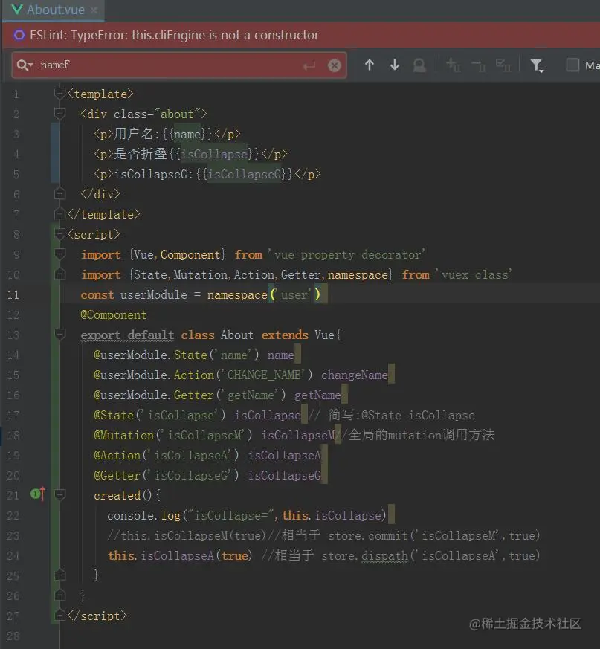Add selection for next occurrence icon
Screen dimensions: 600x649
point(453,65)
